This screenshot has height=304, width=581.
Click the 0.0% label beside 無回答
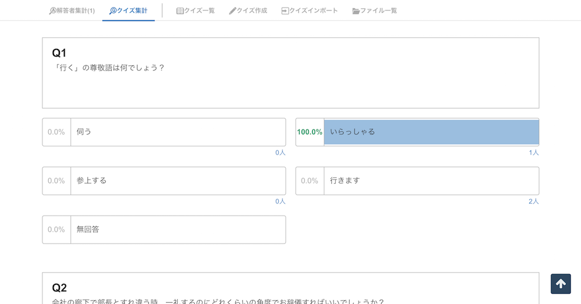[x=56, y=230]
